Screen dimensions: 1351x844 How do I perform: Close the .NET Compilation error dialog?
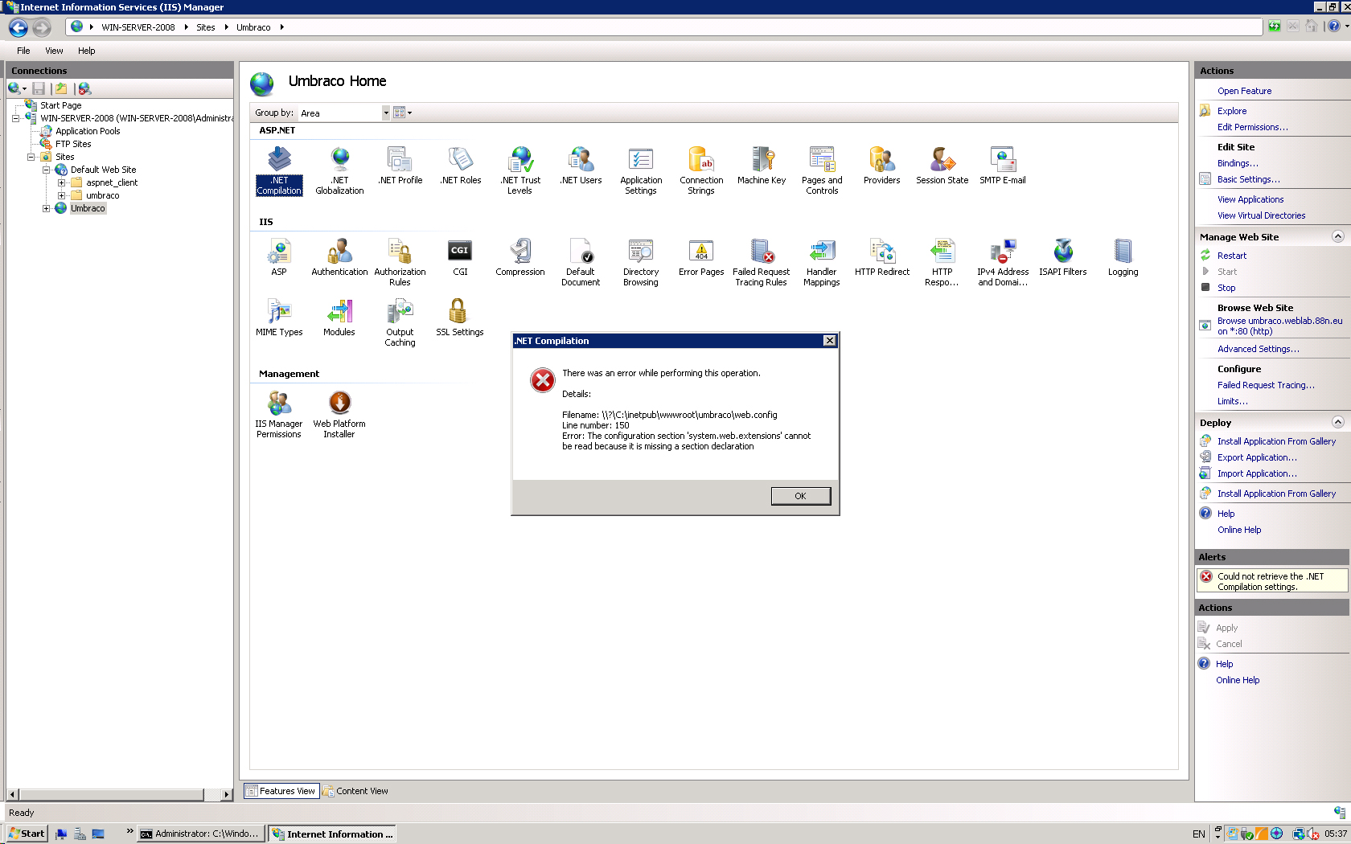[829, 341]
